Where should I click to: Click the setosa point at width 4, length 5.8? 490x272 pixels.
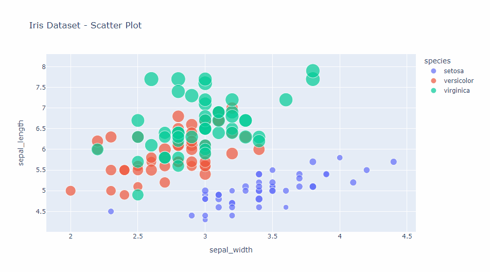[x=340, y=158]
